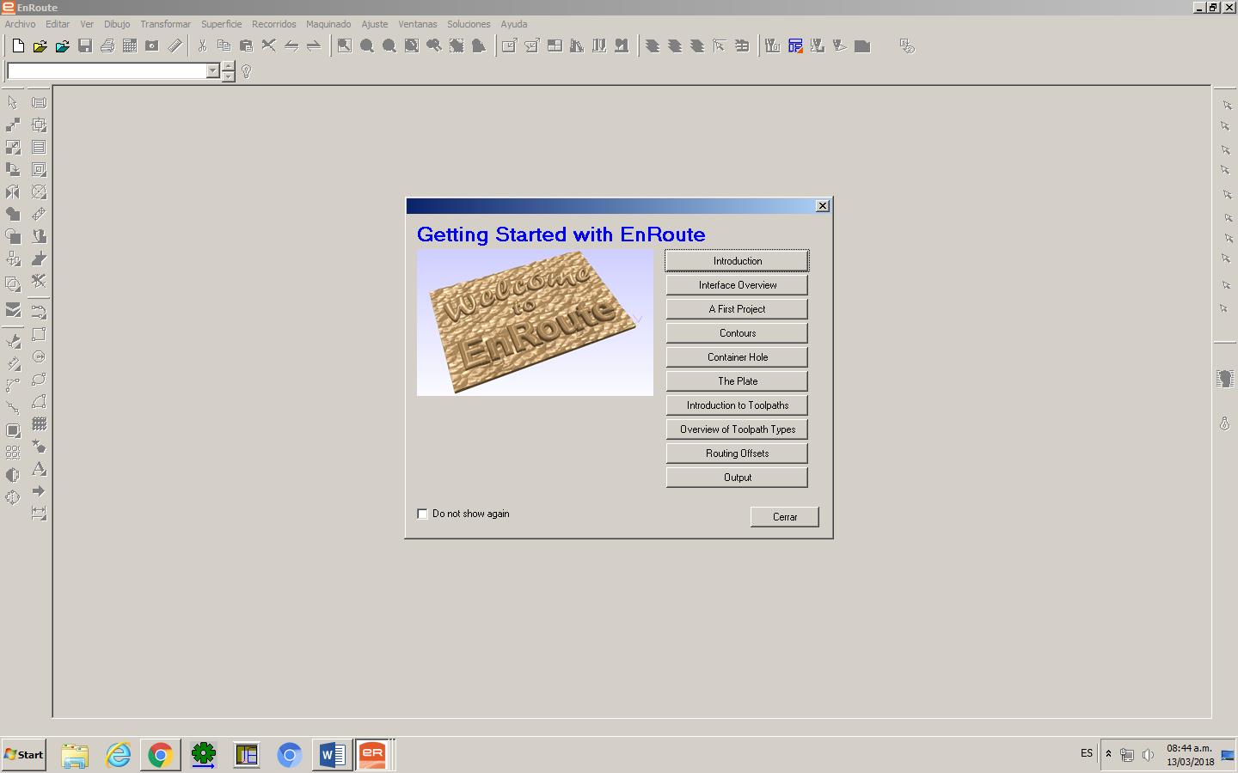Click the Cut scissors icon
Screen dimensions: 1238x773
(202, 46)
